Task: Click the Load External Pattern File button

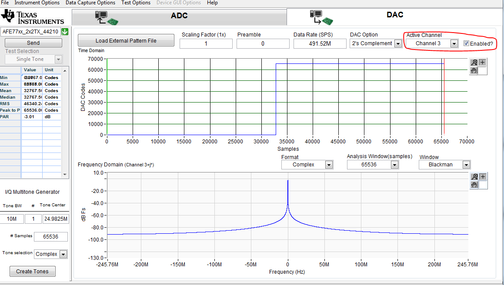Action: (x=126, y=41)
